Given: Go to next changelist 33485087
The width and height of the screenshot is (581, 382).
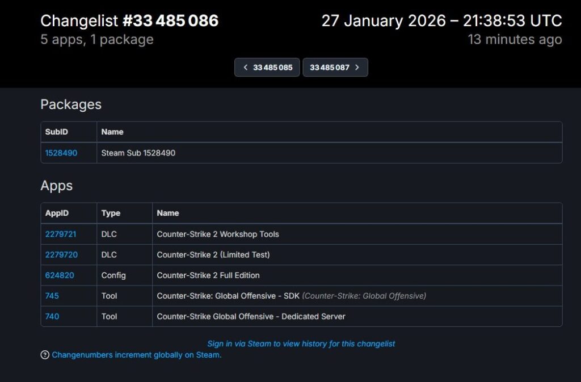Looking at the screenshot, I should coord(335,67).
